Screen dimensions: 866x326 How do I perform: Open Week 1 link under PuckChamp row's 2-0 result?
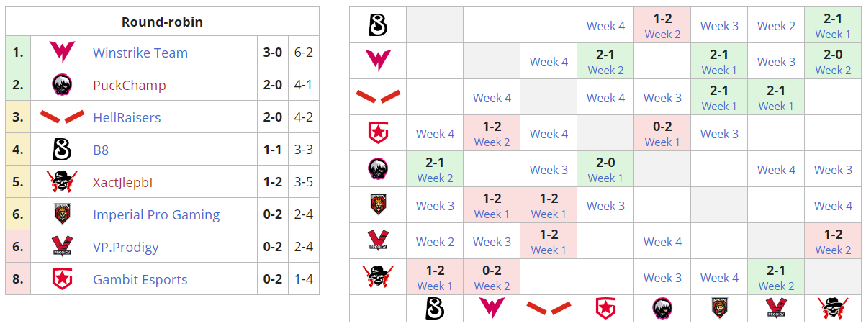point(605,178)
